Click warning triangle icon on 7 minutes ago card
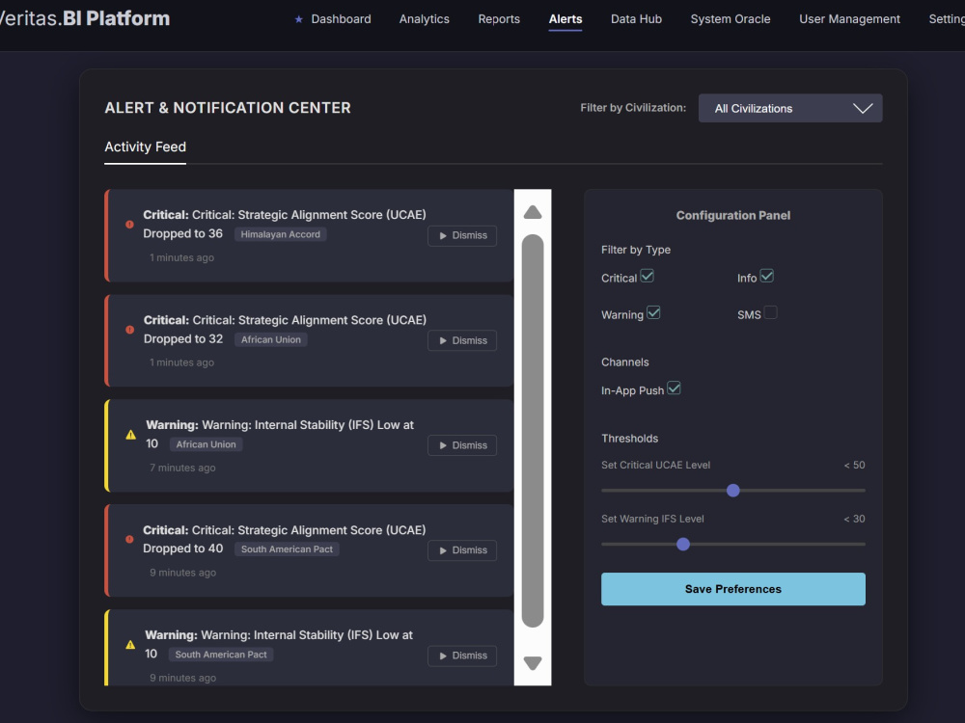965x723 pixels. [130, 435]
